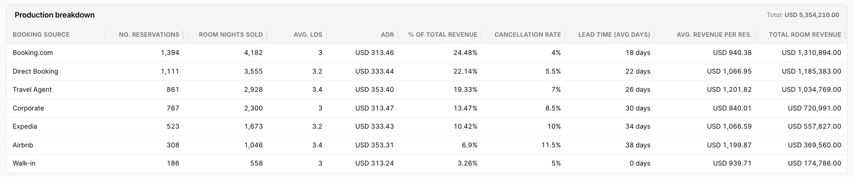
Task: Click total revenue USD 1,310,894.00
Action: [811, 53]
